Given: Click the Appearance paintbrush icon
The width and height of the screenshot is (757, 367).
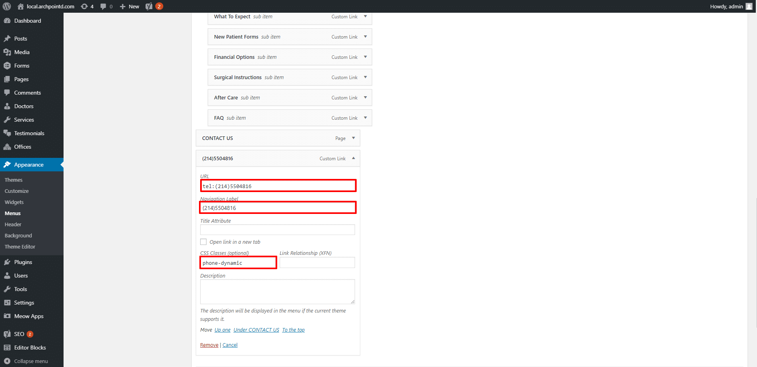Looking at the screenshot, I should coord(7,165).
